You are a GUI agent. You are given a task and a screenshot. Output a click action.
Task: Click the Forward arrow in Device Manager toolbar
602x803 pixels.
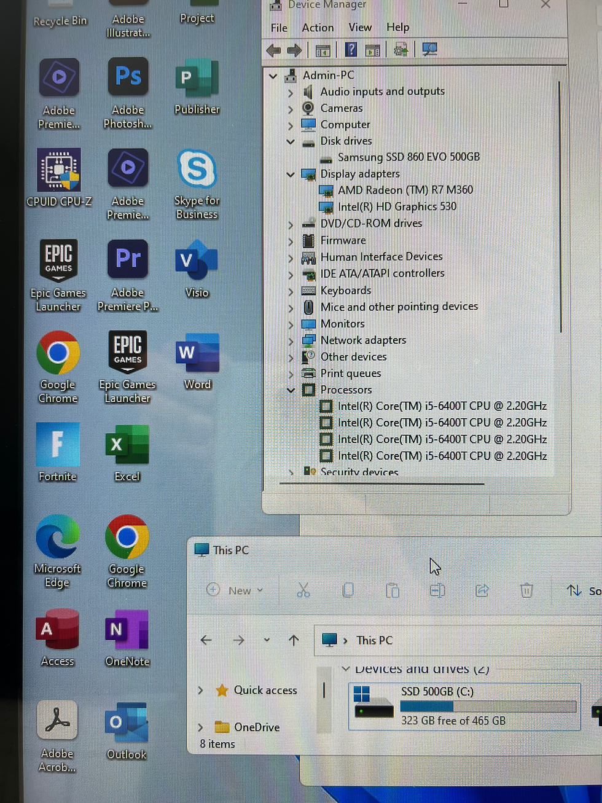[295, 50]
